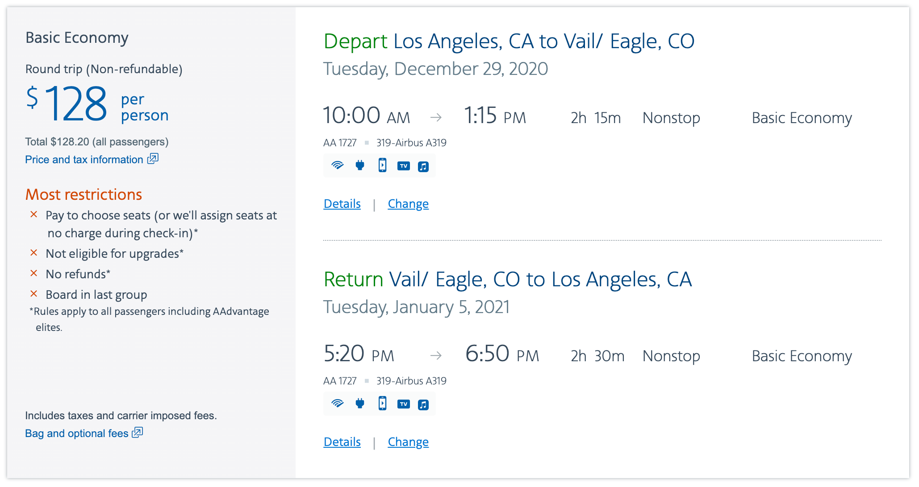Open Price and tax information link

(84, 160)
